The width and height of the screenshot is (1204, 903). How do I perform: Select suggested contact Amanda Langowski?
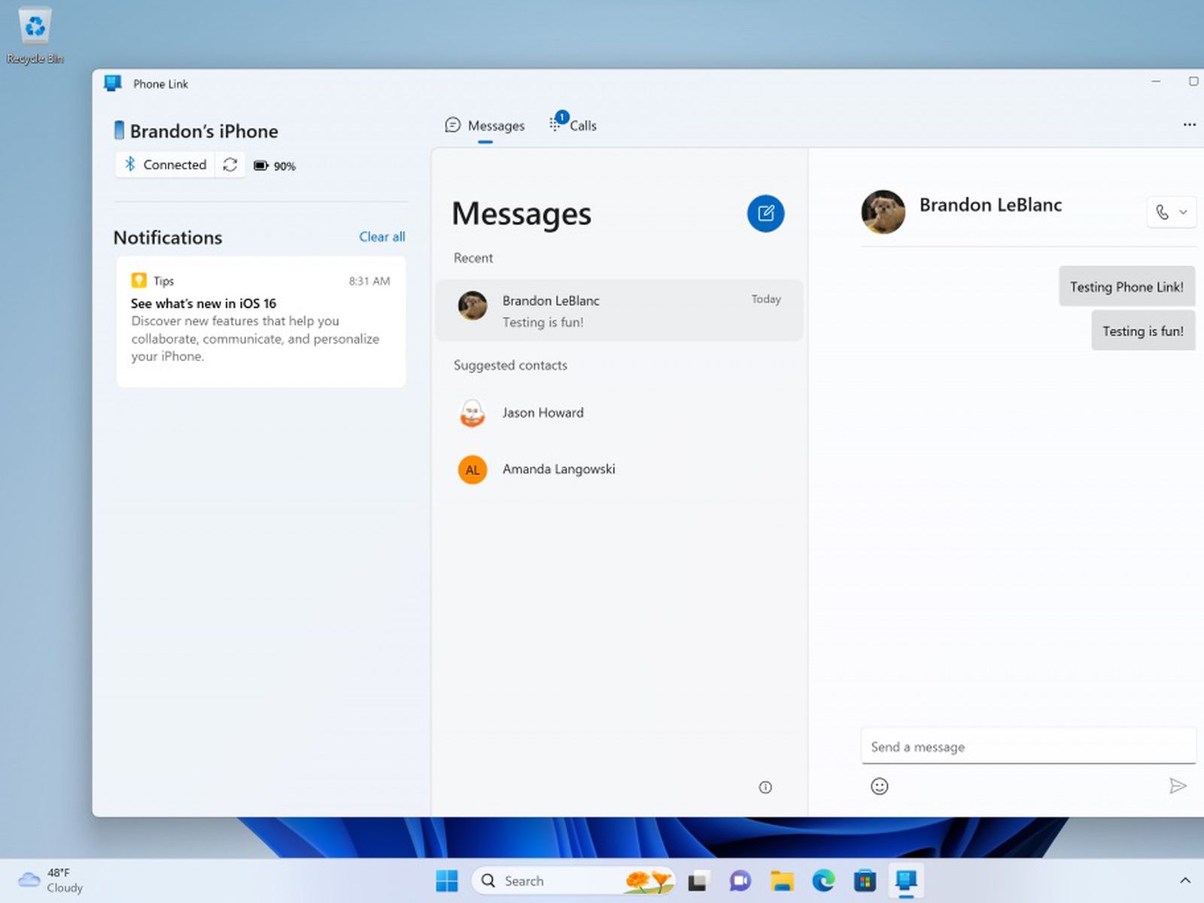pos(619,470)
